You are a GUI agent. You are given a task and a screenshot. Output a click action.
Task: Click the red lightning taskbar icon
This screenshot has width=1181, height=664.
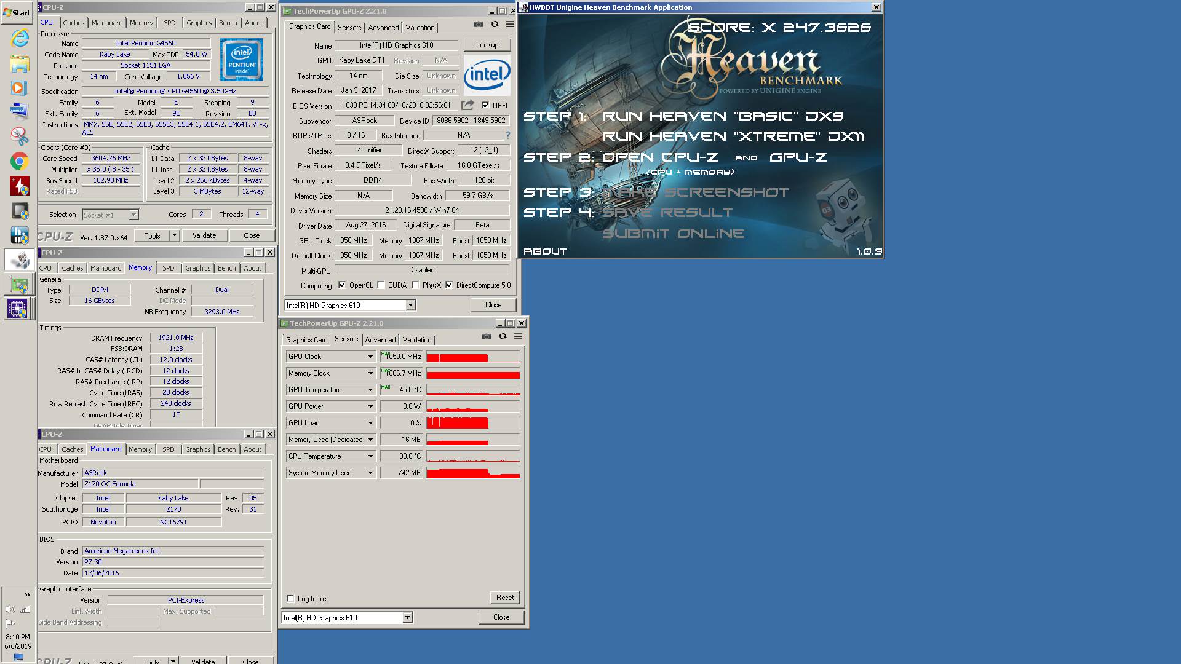click(20, 186)
